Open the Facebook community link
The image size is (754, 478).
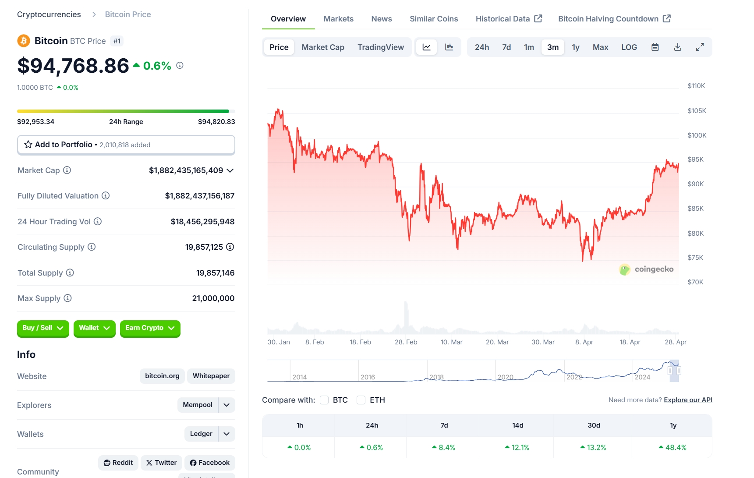(x=210, y=463)
